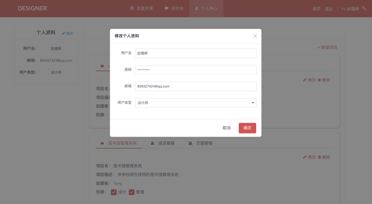Screen dimensions: 372x204
Task: Click 设计师 value in profile panel
Action: click(56, 72)
